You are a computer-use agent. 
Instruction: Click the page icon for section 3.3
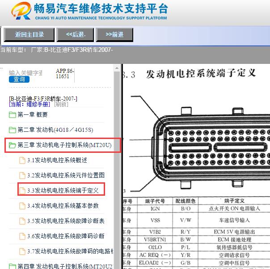pyautogui.click(x=22, y=191)
